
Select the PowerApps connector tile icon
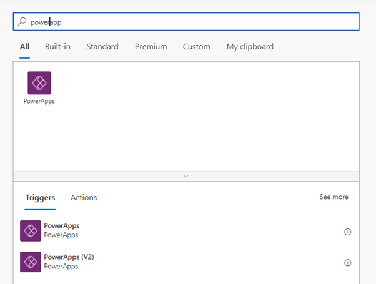click(39, 82)
